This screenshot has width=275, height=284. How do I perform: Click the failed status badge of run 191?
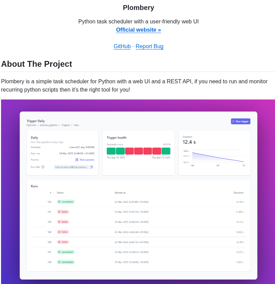63,212
